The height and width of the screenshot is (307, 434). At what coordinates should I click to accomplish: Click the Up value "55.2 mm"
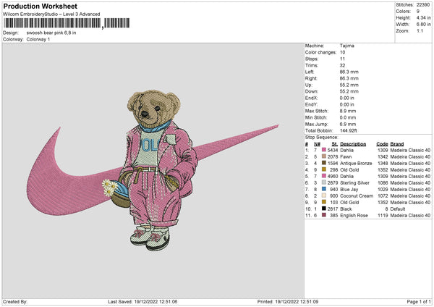click(x=349, y=85)
